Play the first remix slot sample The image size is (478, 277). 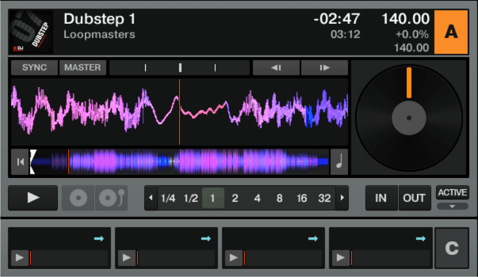20,258
